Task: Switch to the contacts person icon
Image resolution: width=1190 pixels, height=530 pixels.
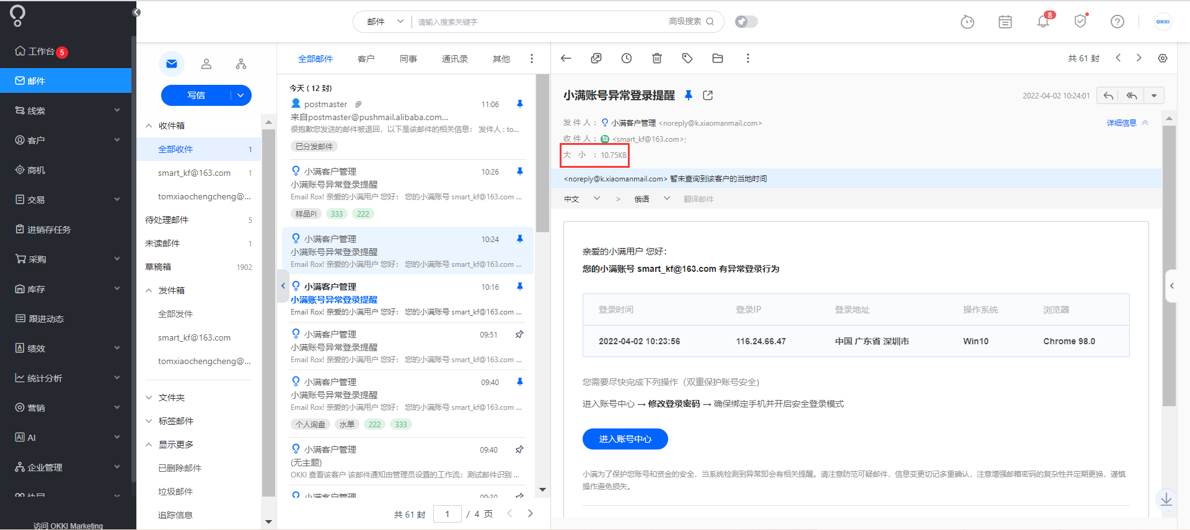Action: tap(206, 64)
